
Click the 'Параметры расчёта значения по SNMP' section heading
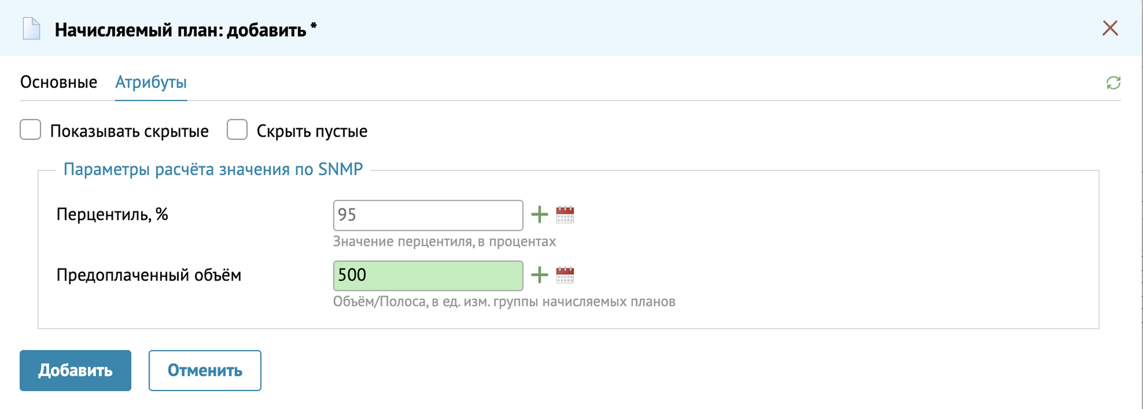[213, 169]
